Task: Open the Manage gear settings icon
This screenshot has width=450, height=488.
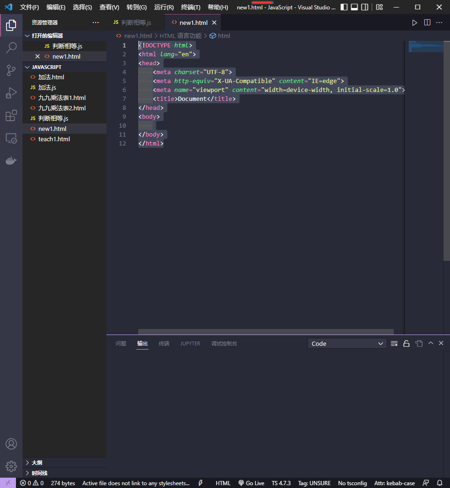Action: 11,466
